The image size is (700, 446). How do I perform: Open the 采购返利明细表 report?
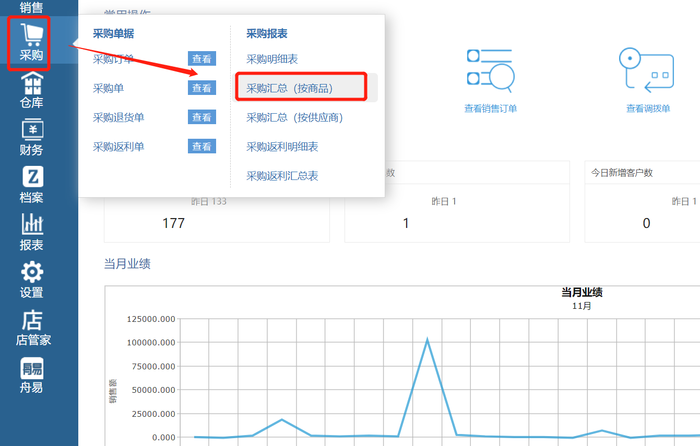click(282, 147)
